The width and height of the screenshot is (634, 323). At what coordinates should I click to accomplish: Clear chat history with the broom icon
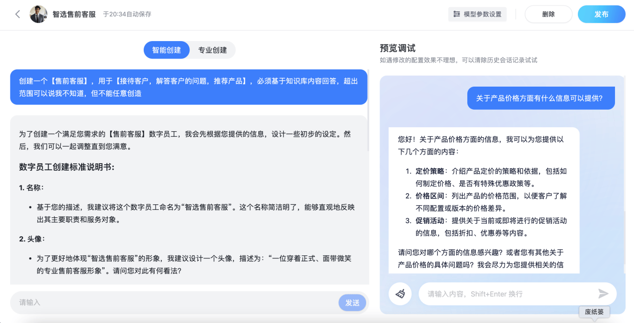click(400, 294)
